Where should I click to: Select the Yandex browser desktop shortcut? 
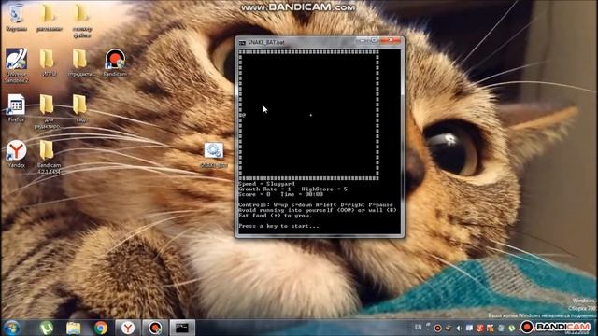16,154
